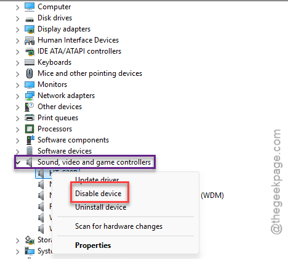Click the Keyboards category icon
The height and width of the screenshot is (259, 288).
click(x=30, y=62)
